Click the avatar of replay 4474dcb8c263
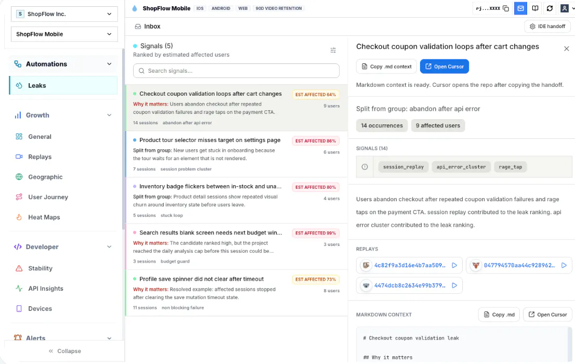This screenshot has width=575, height=364. click(x=365, y=285)
